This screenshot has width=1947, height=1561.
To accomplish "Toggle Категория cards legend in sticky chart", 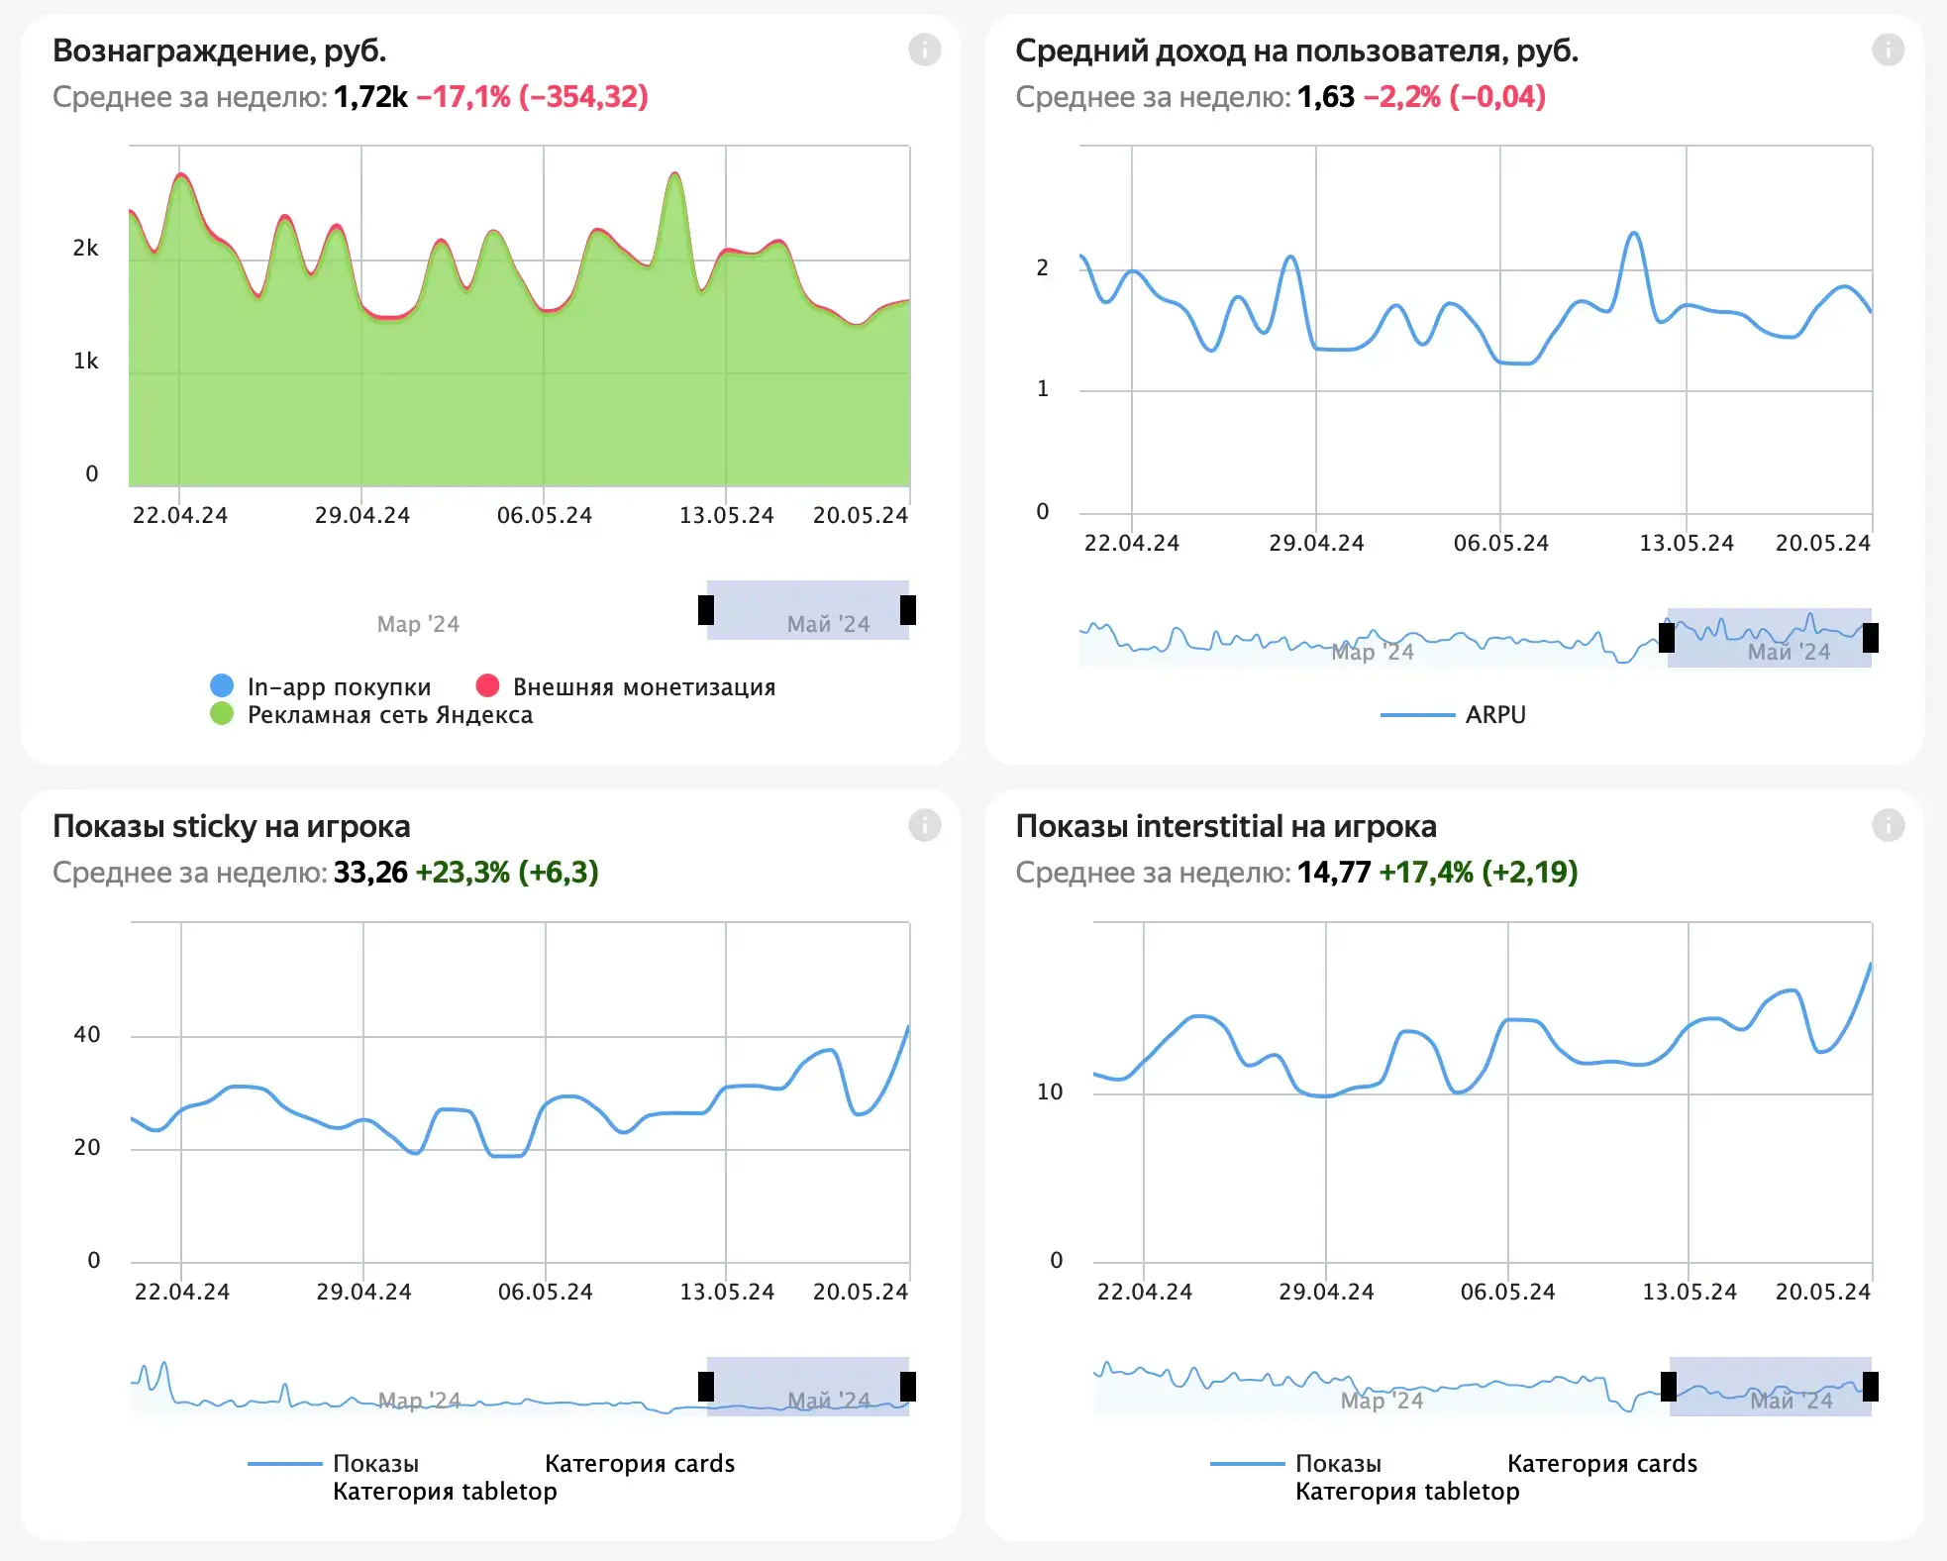I will [640, 1463].
